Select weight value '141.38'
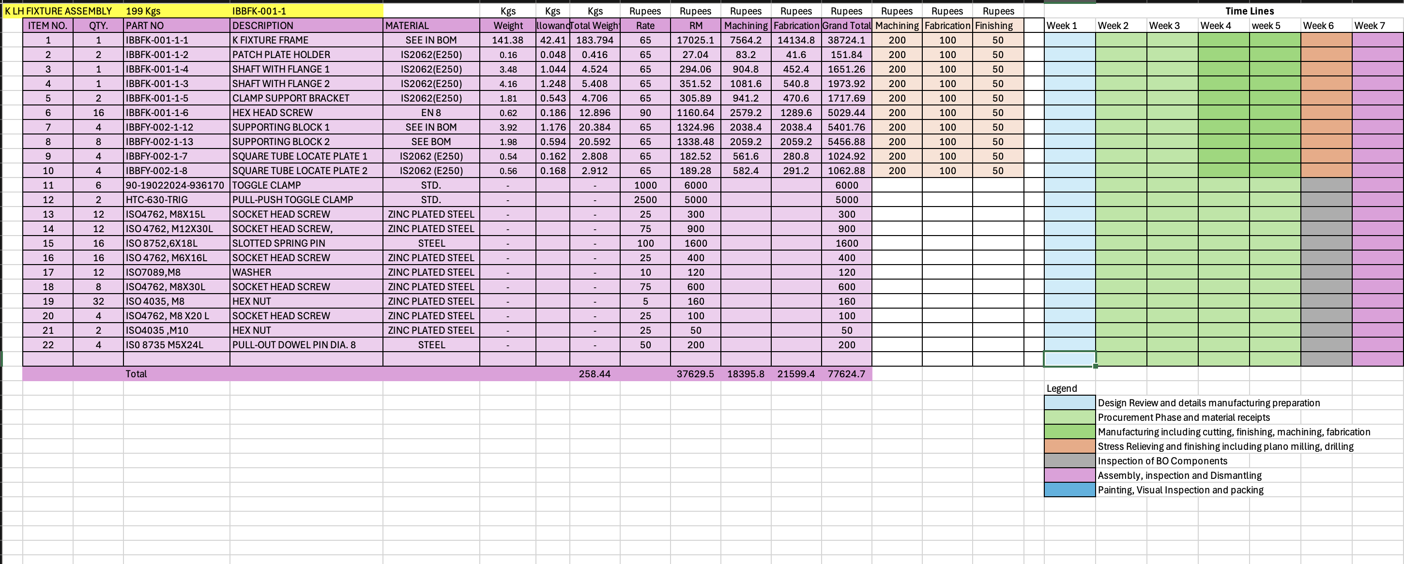The image size is (1404, 564). tap(508, 40)
